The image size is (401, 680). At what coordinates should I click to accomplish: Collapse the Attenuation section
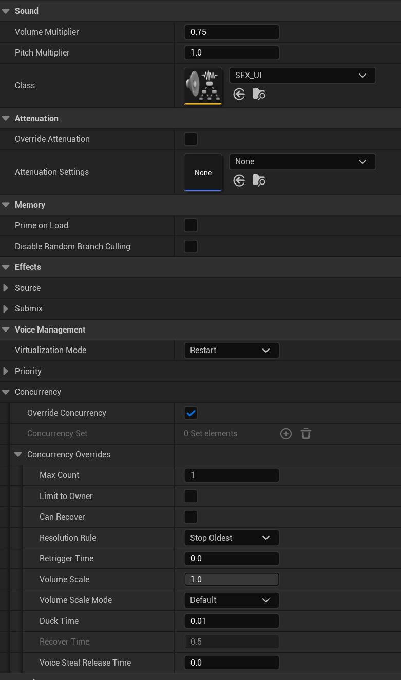[x=6, y=118]
